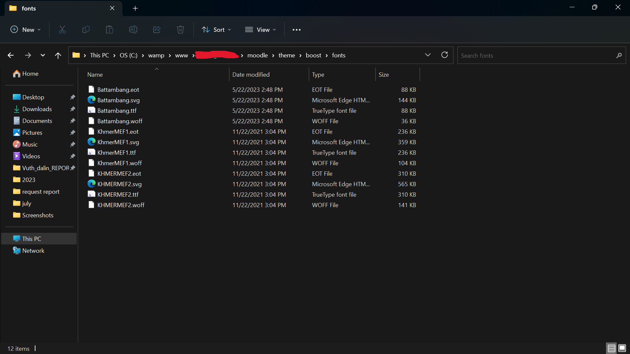This screenshot has height=354, width=630.
Task: Switch to details view layout icon
Action: pos(611,348)
